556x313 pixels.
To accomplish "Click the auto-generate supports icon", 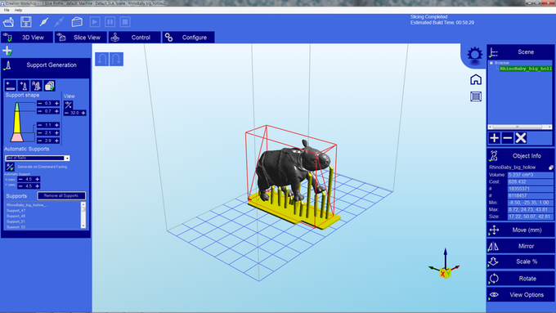I will [x=37, y=86].
